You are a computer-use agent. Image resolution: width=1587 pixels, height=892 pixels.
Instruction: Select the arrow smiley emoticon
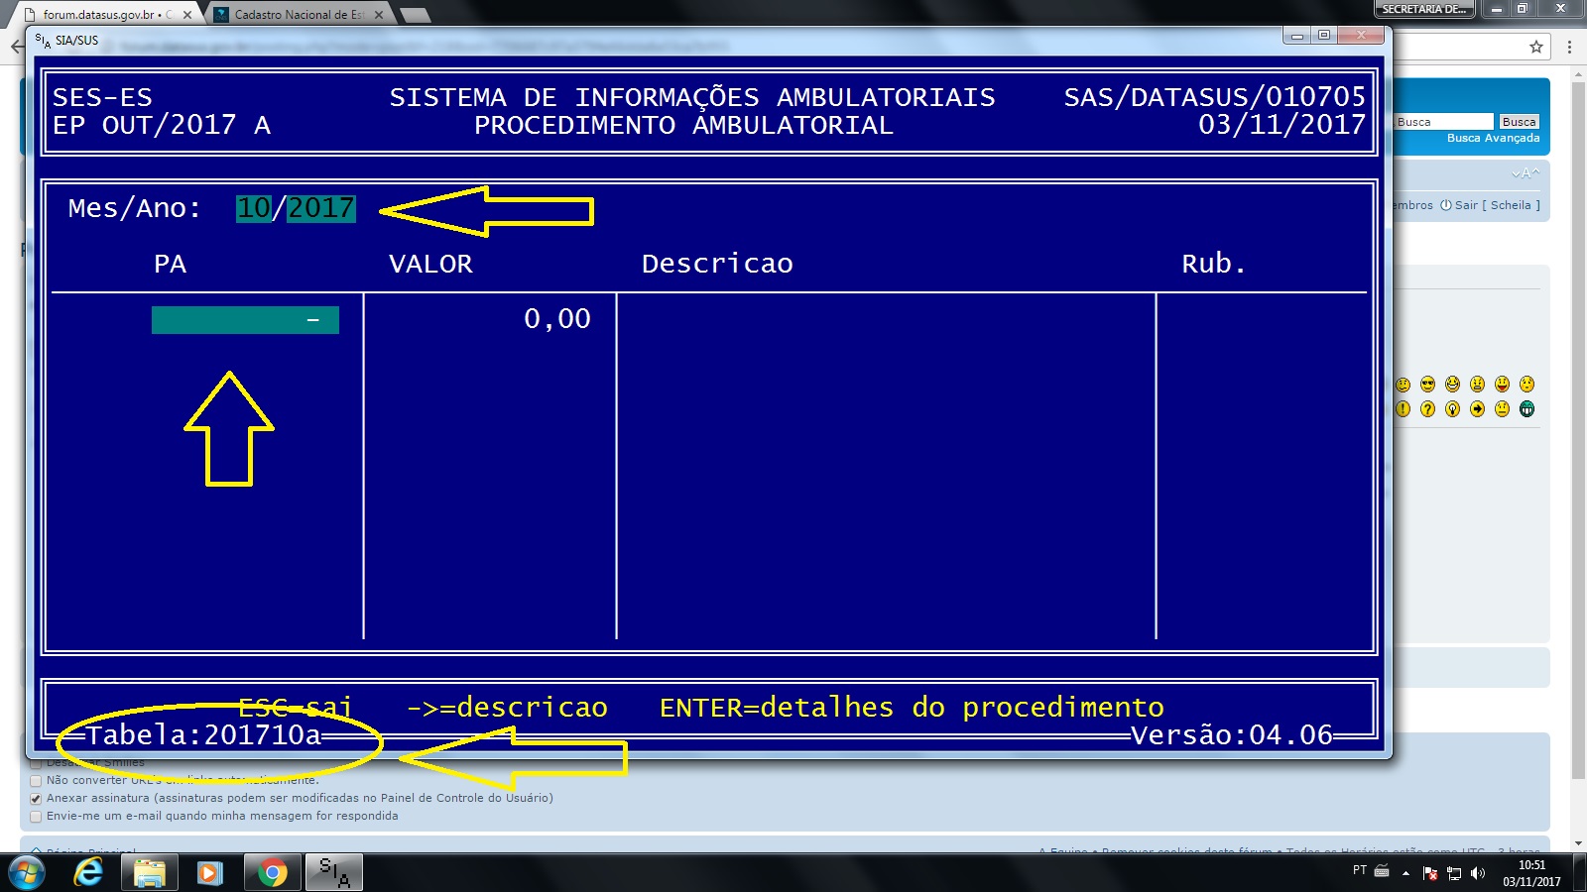pyautogui.click(x=1477, y=409)
